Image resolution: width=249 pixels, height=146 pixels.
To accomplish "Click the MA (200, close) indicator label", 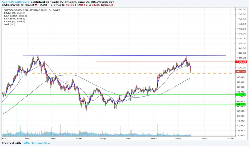I will click(15, 16).
